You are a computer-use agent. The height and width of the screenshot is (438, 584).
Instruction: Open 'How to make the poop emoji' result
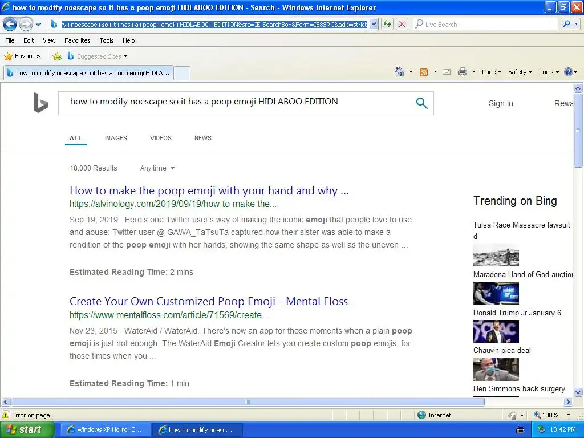209,190
